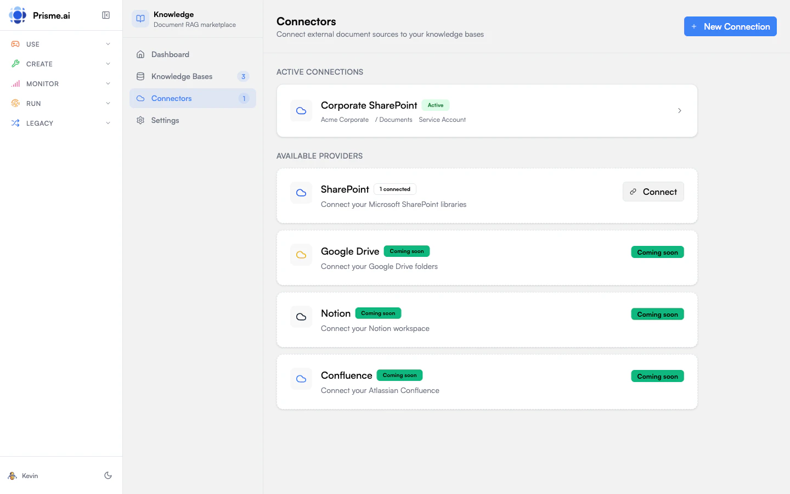
Task: Click 'Connect your Notion workspace' text
Action: coord(375,328)
